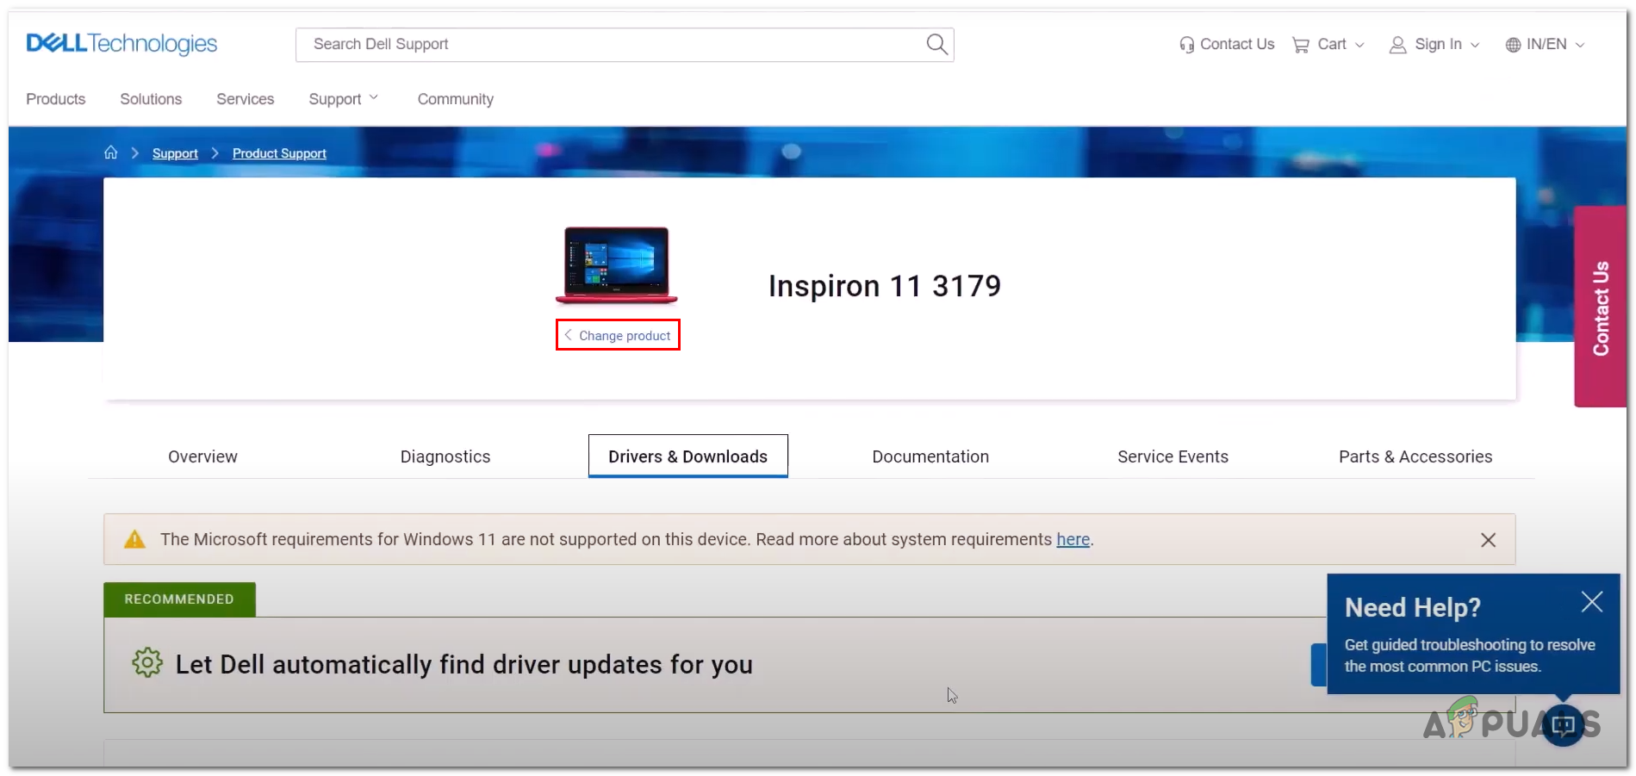Image resolution: width=1636 pixels, height=776 pixels.
Task: Click the chat bubble icon
Action: (1563, 725)
